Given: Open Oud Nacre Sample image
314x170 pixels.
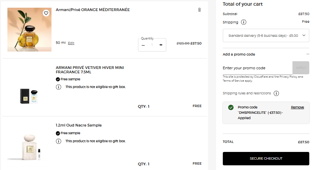Looking at the screenshot, I should [x=29, y=147].
